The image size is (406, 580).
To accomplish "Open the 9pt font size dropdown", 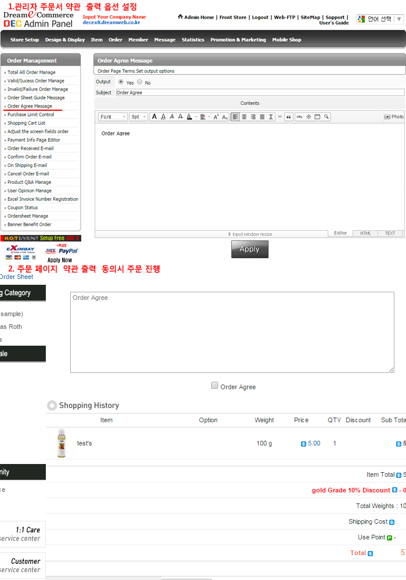I will point(138,117).
